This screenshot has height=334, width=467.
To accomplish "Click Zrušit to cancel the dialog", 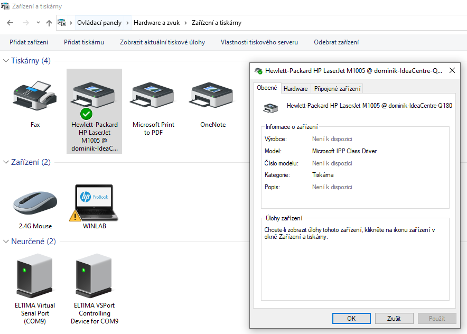I will pyautogui.click(x=394, y=318).
